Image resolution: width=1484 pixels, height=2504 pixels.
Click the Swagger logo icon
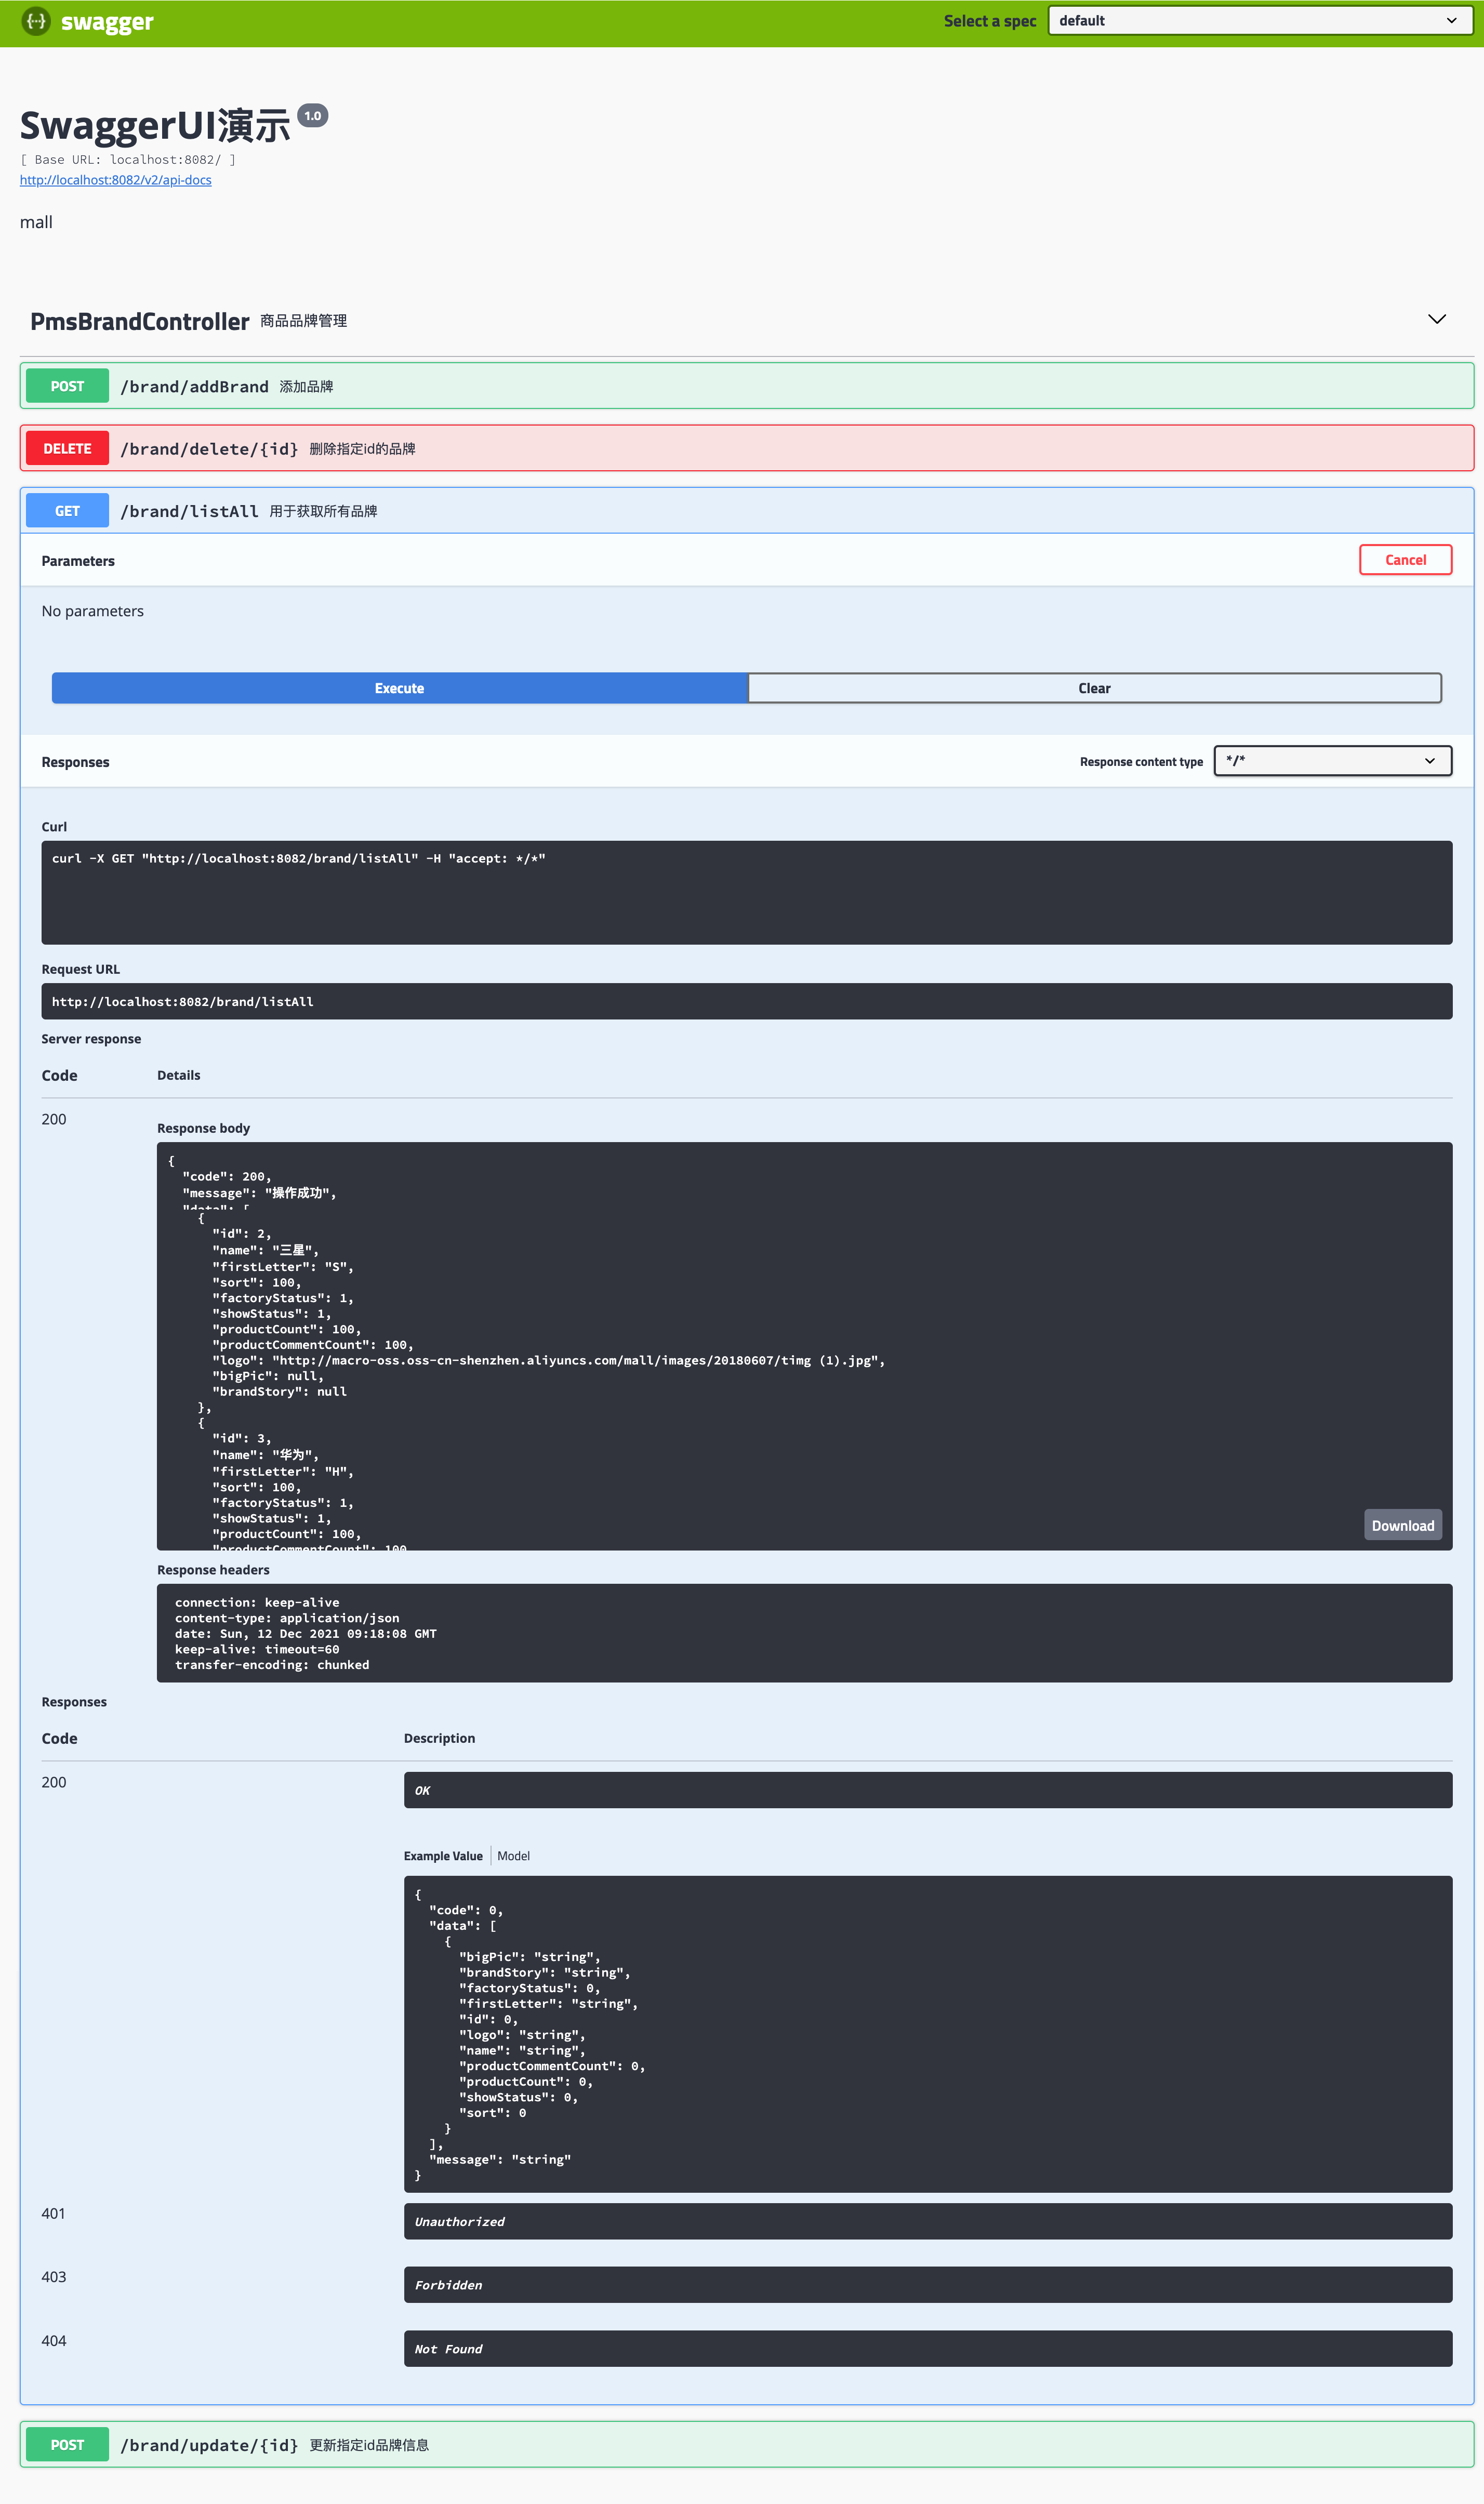36,21
